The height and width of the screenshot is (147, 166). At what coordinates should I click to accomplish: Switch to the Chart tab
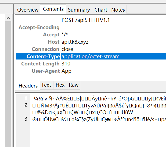pos(101,10)
